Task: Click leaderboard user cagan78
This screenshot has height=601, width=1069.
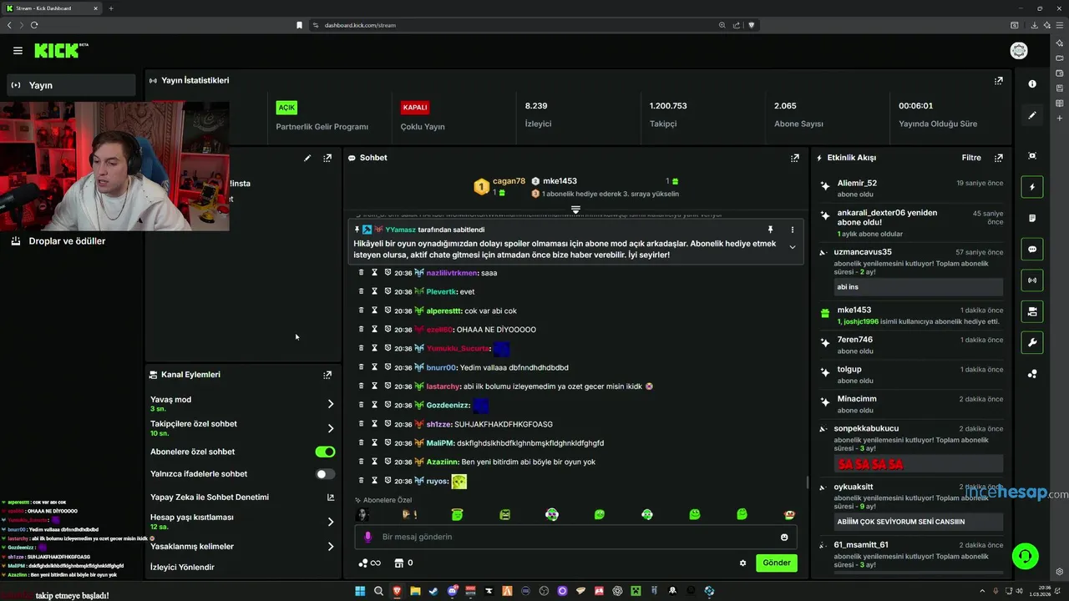Action: pos(509,181)
